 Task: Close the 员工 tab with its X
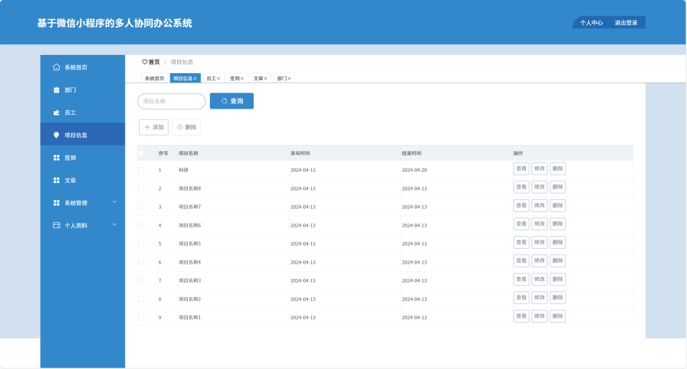219,78
